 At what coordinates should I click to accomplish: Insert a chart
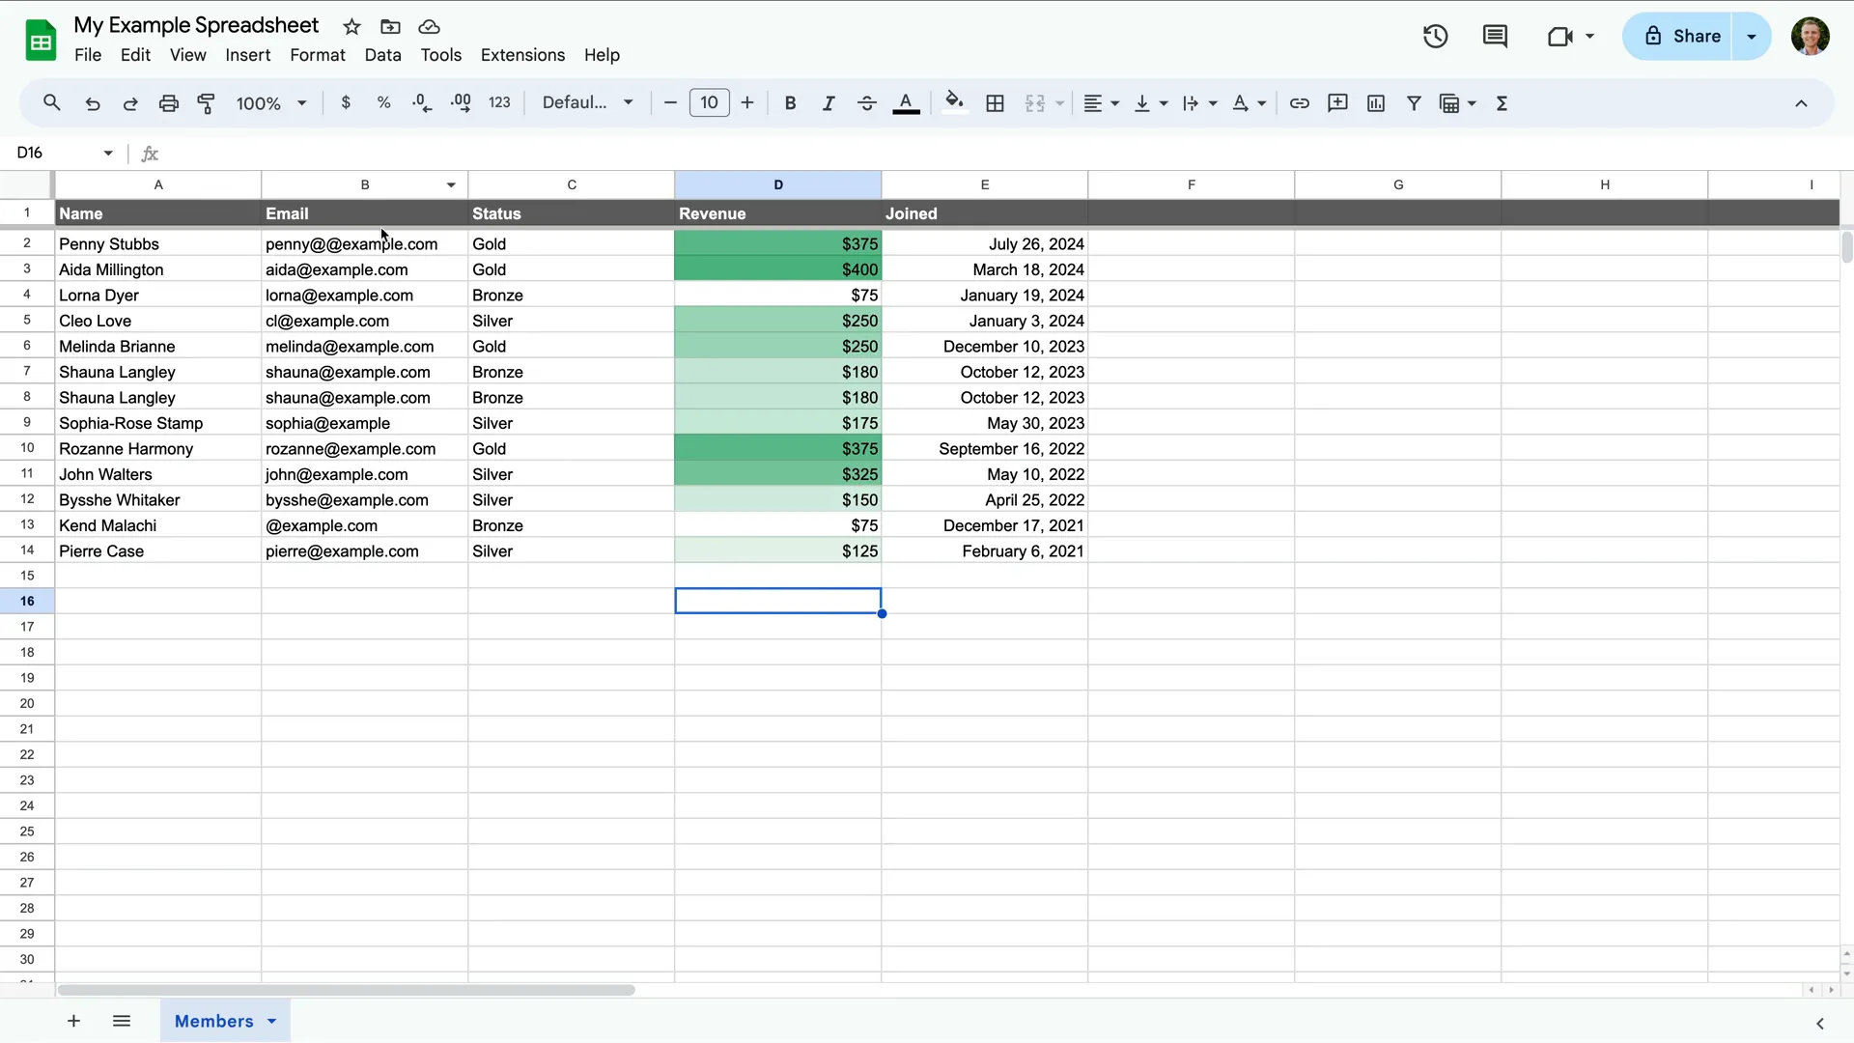pyautogui.click(x=1376, y=102)
